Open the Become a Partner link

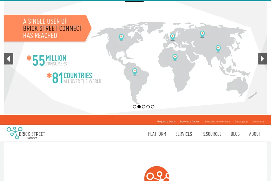pos(190,122)
